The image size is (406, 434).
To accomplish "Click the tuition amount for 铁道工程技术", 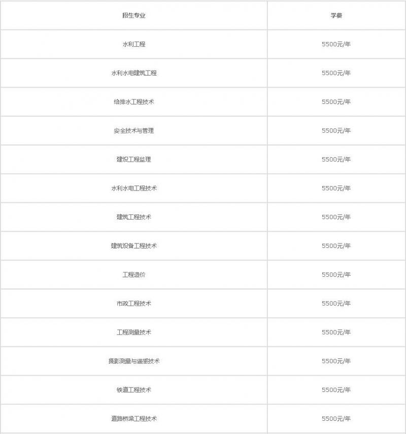I will pos(336,390).
